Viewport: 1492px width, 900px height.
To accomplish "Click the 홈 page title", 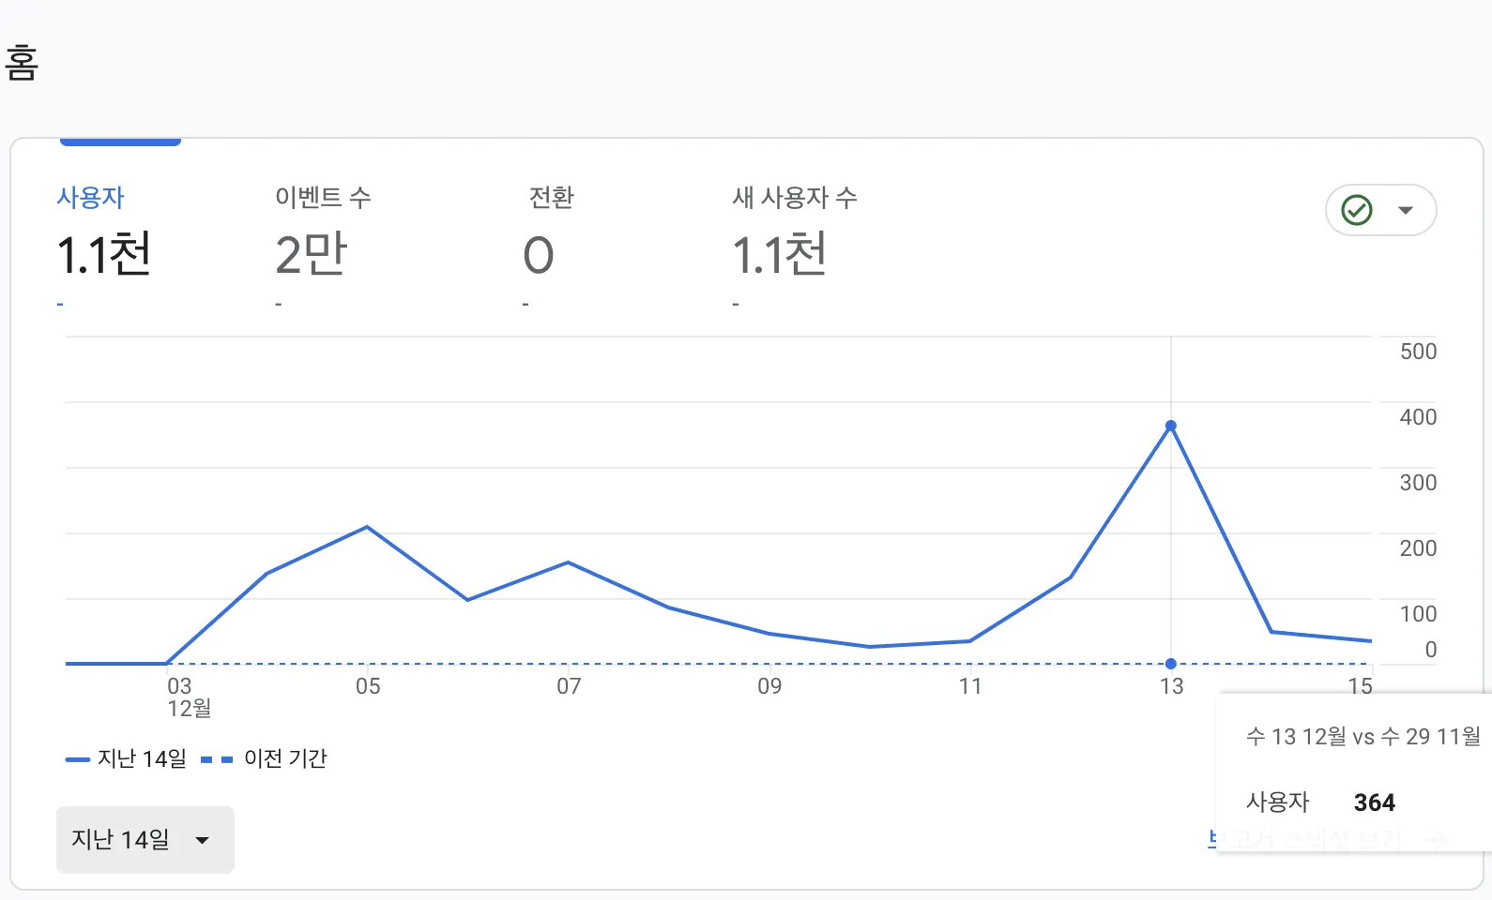I will pos(22,63).
